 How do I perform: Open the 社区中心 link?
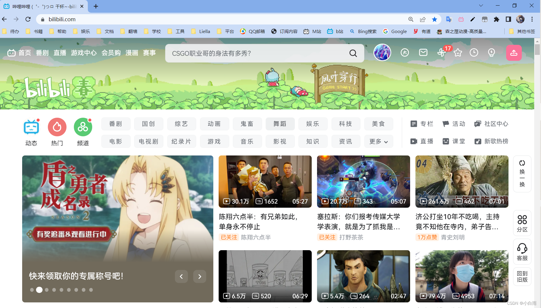pyautogui.click(x=491, y=124)
